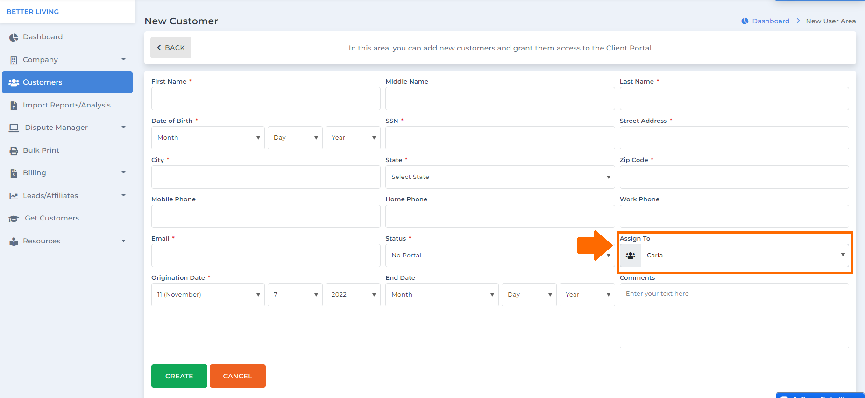This screenshot has width=865, height=398.
Task: Follow the Dashboard breadcrumb link
Action: [x=771, y=21]
